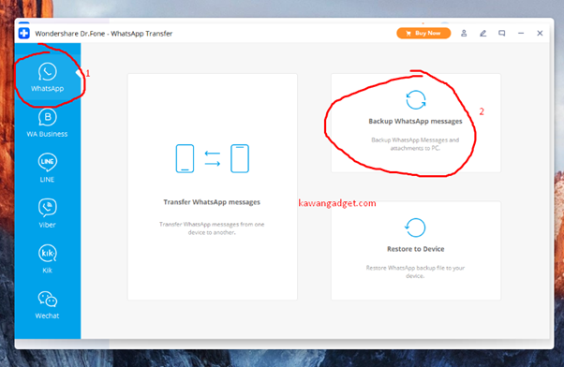Image resolution: width=564 pixels, height=367 pixels.
Task: Click the backup sync arrows icon
Action: click(x=416, y=99)
